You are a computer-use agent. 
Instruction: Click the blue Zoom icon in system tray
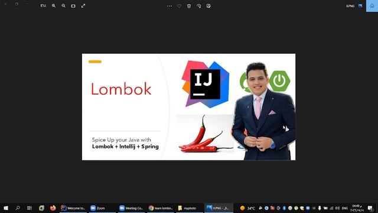tap(308, 208)
